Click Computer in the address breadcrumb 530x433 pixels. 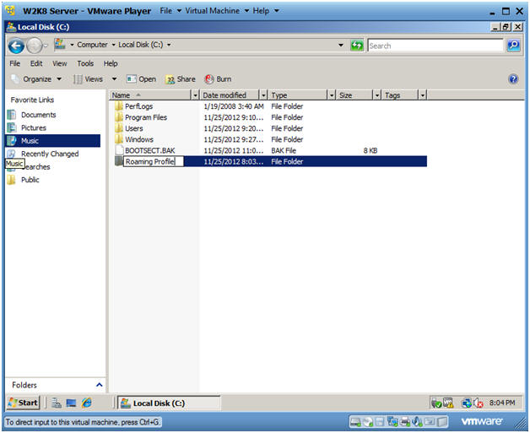coord(92,45)
